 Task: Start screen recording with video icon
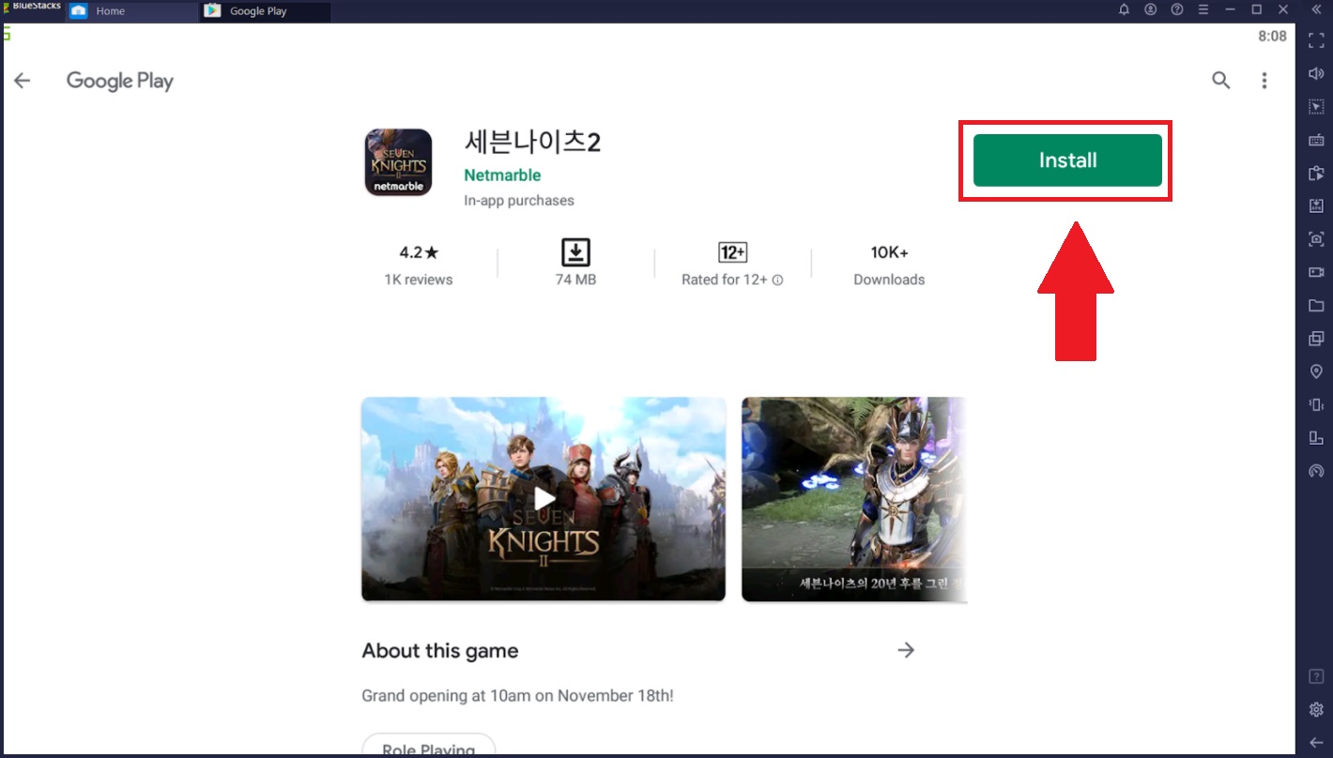click(x=1316, y=272)
